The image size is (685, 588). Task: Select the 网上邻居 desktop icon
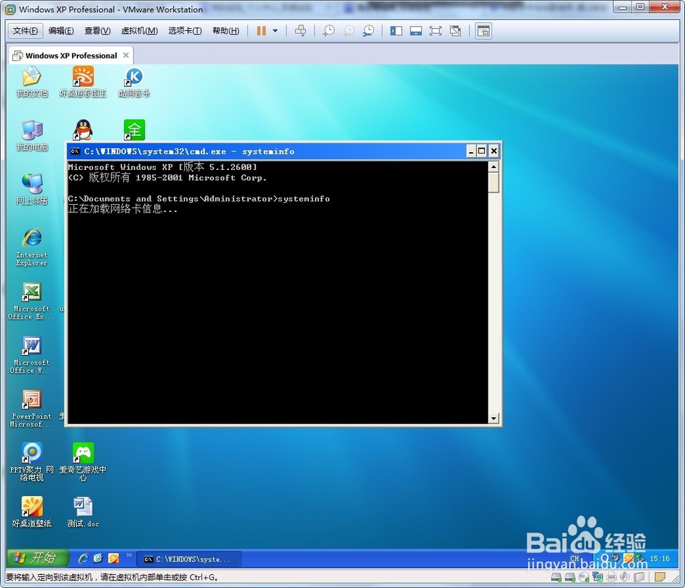point(32,189)
